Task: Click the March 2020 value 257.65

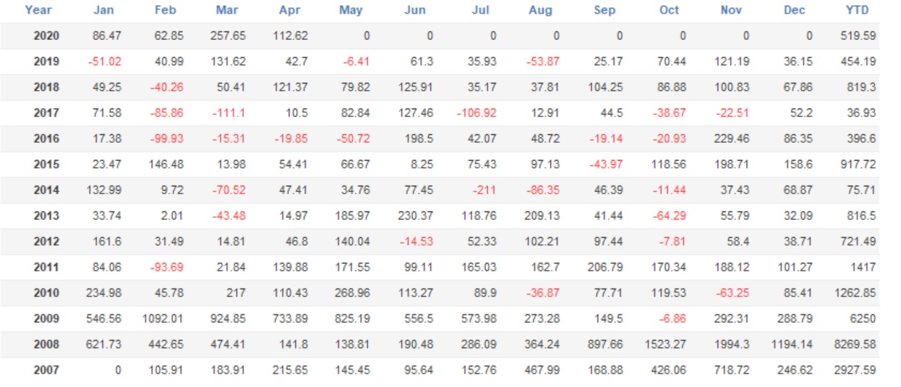Action: pyautogui.click(x=229, y=36)
